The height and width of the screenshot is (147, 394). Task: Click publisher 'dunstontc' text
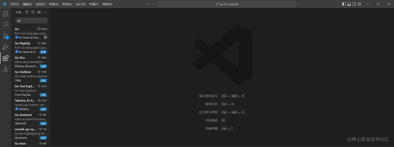(21, 138)
